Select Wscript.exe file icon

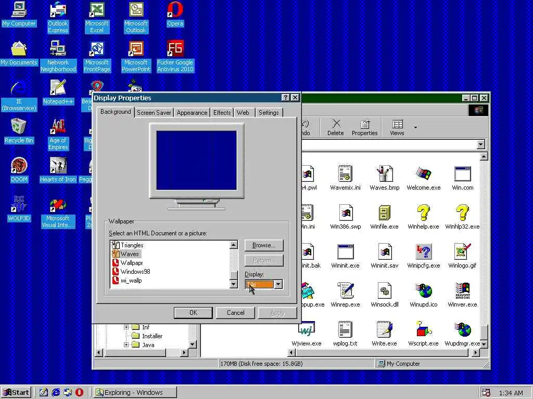[x=423, y=334]
